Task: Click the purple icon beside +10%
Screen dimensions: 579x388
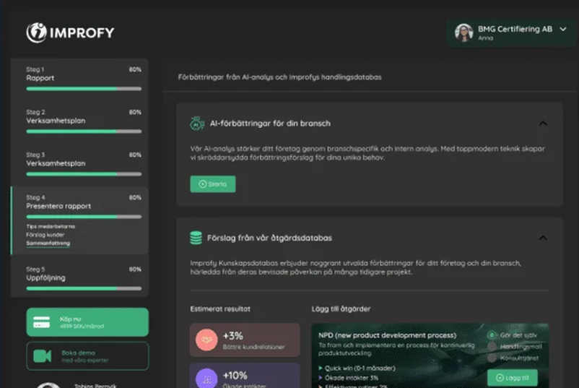Action: point(206,379)
